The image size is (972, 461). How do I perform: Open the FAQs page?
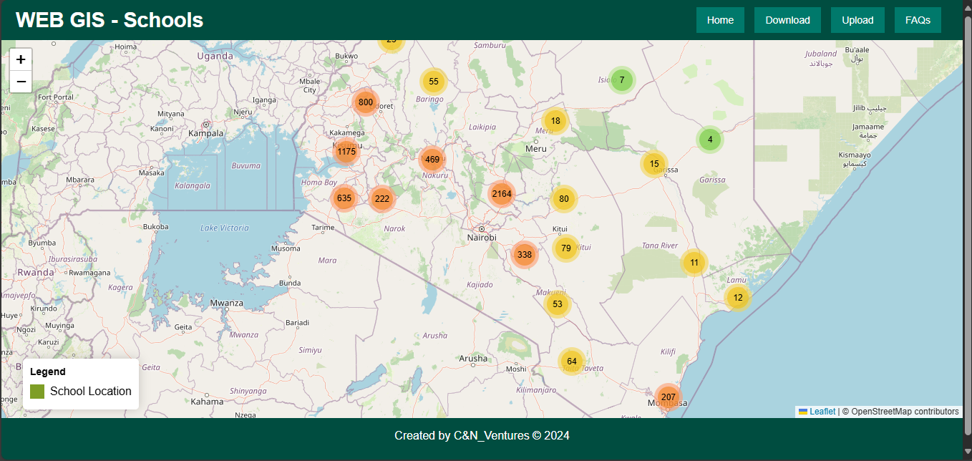(x=918, y=20)
